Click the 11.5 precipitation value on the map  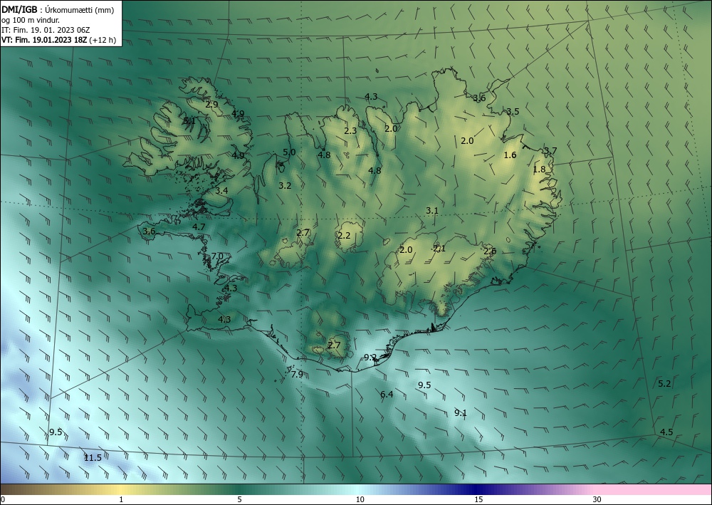pos(93,458)
